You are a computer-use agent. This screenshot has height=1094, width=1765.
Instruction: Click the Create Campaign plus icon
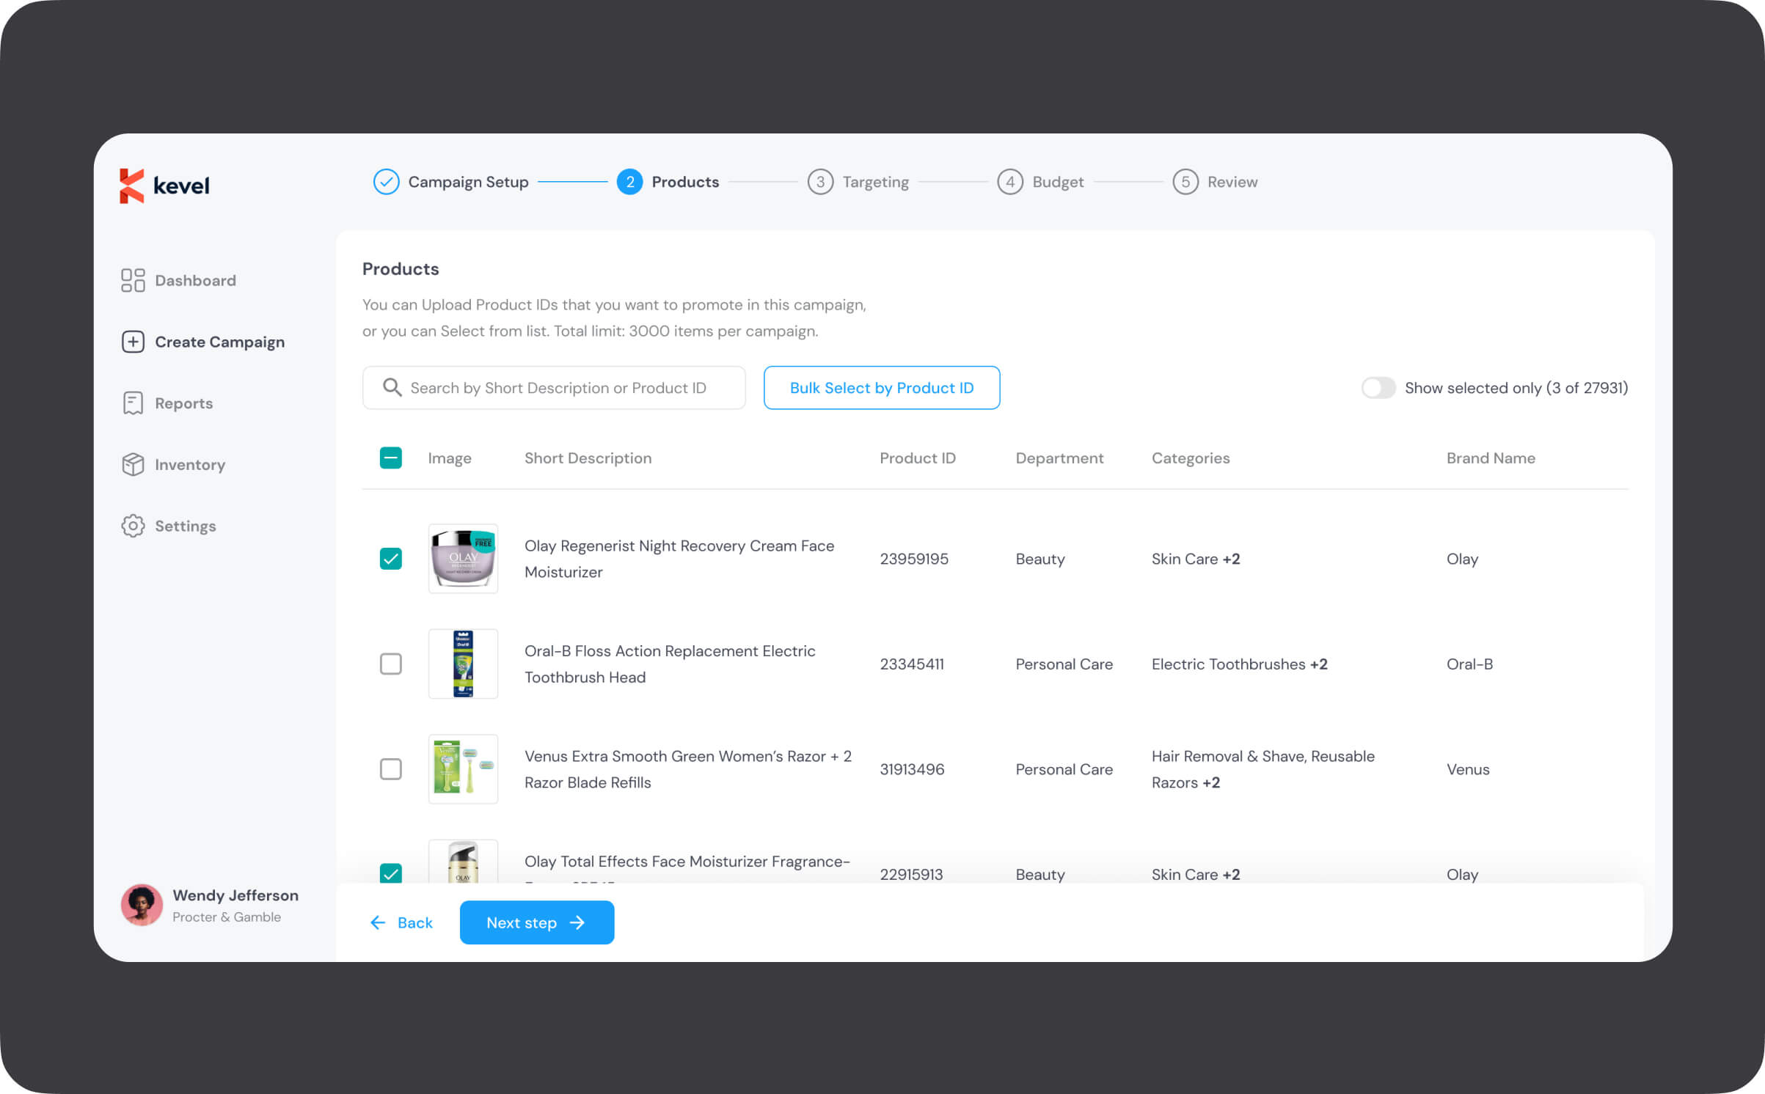[133, 342]
